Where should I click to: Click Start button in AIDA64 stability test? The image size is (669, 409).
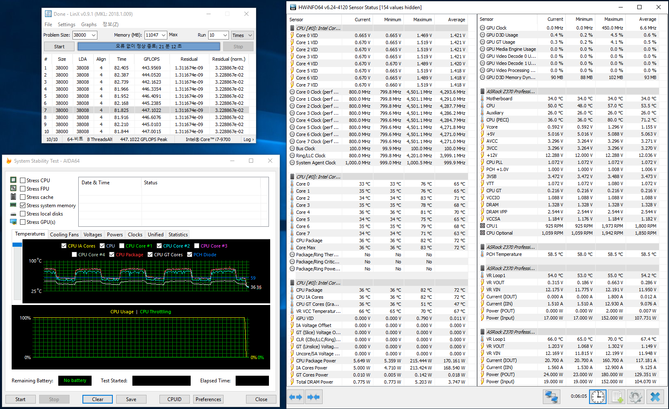[x=20, y=399]
